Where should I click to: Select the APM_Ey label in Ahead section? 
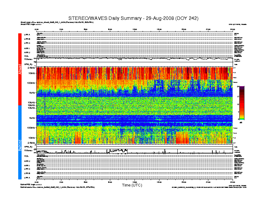tap(28, 64)
